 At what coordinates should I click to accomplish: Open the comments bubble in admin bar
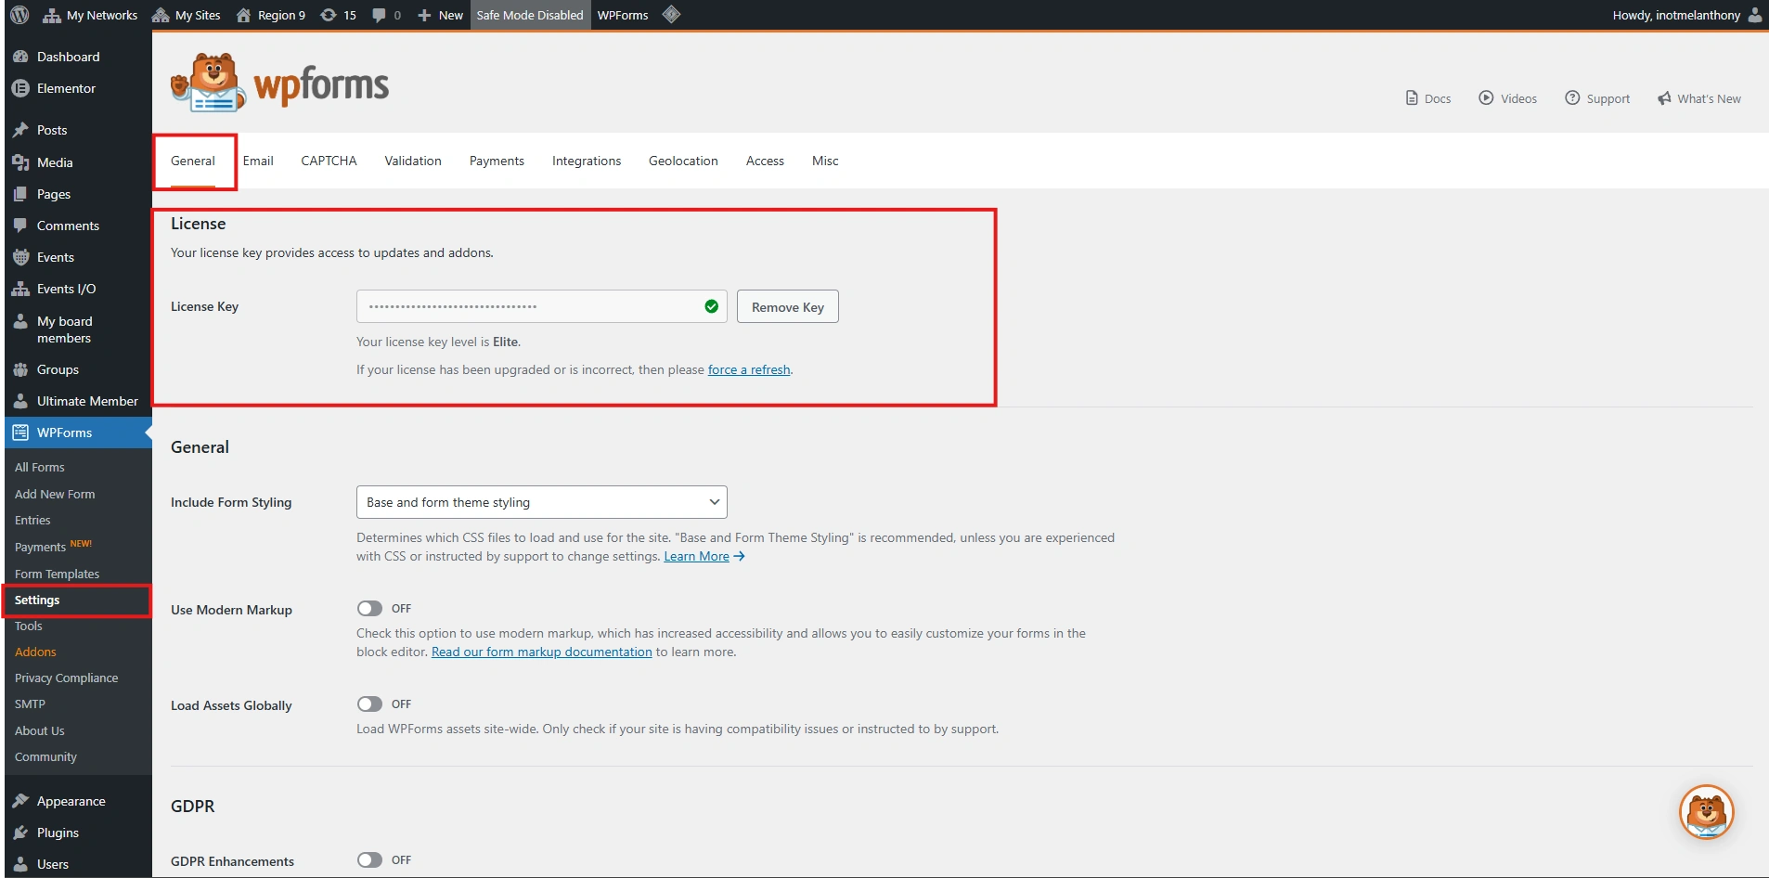click(x=386, y=15)
